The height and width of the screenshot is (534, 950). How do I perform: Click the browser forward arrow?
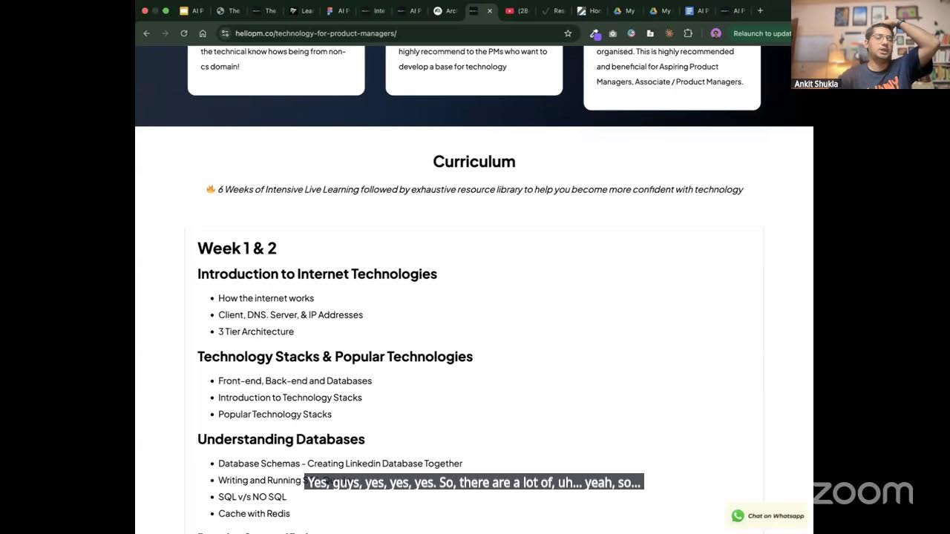pos(165,33)
